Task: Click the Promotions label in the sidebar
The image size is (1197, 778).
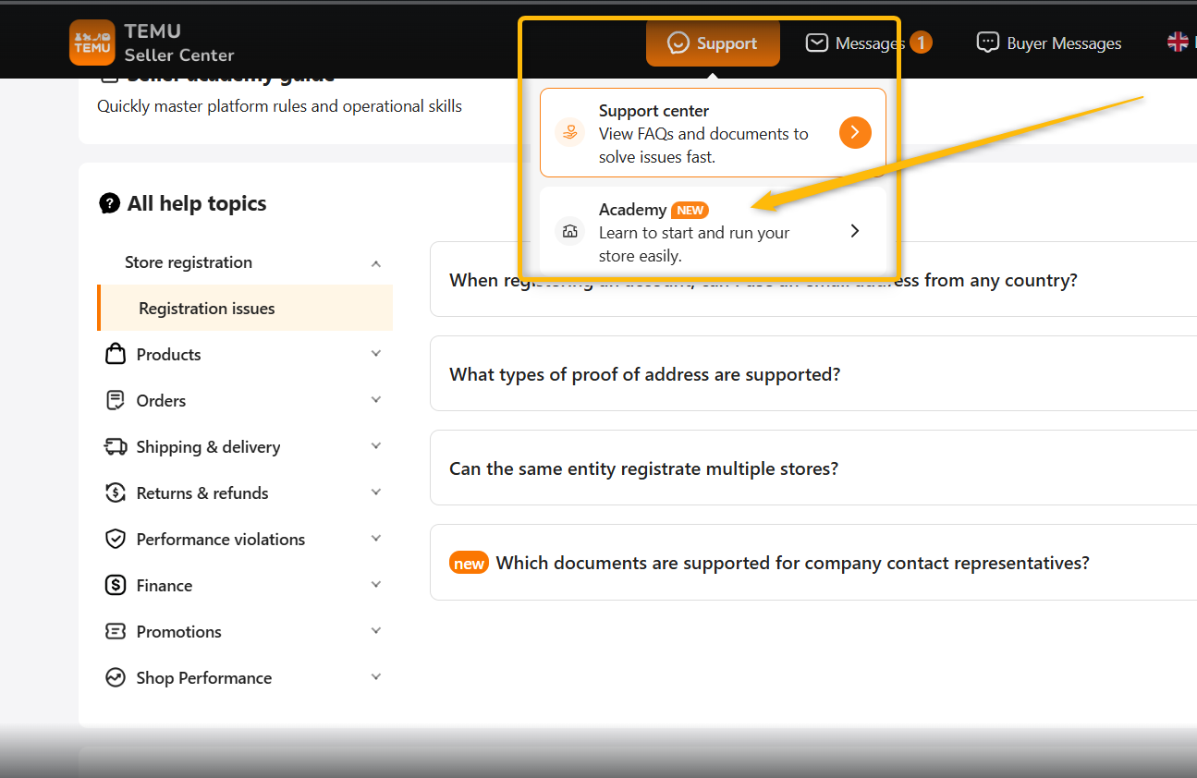Action: (179, 631)
